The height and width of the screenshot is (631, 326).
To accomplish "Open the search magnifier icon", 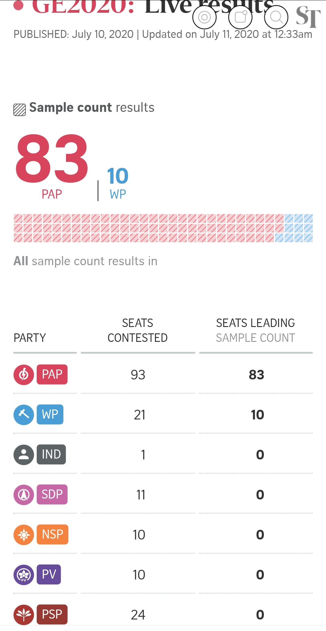I will 276,17.
